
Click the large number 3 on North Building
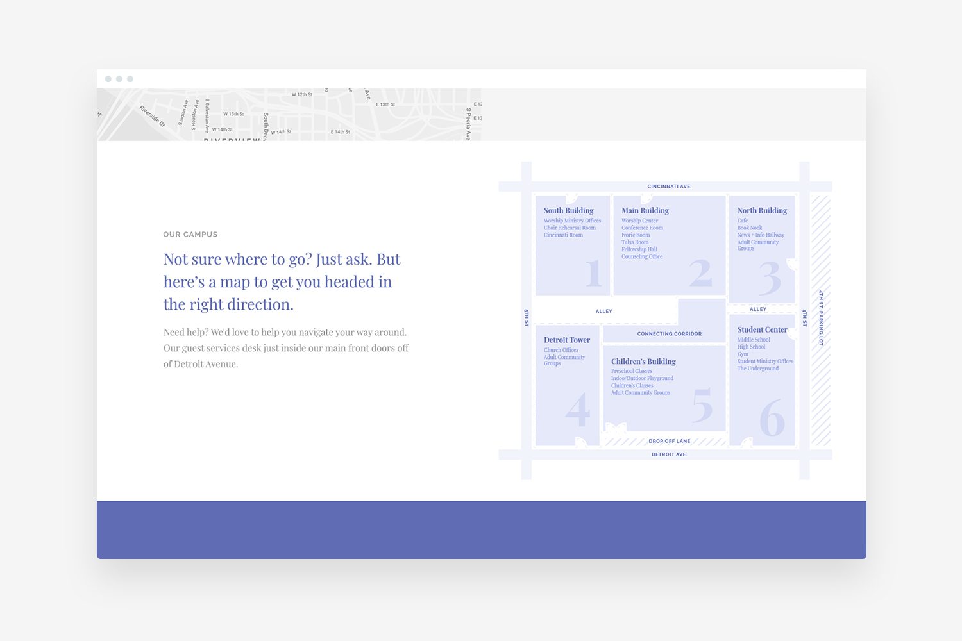(x=770, y=278)
